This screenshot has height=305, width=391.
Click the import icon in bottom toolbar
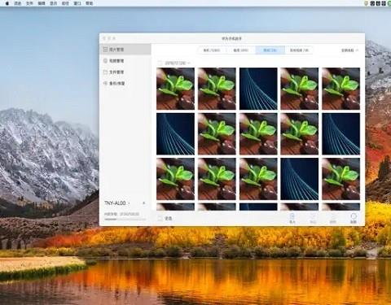click(x=292, y=218)
